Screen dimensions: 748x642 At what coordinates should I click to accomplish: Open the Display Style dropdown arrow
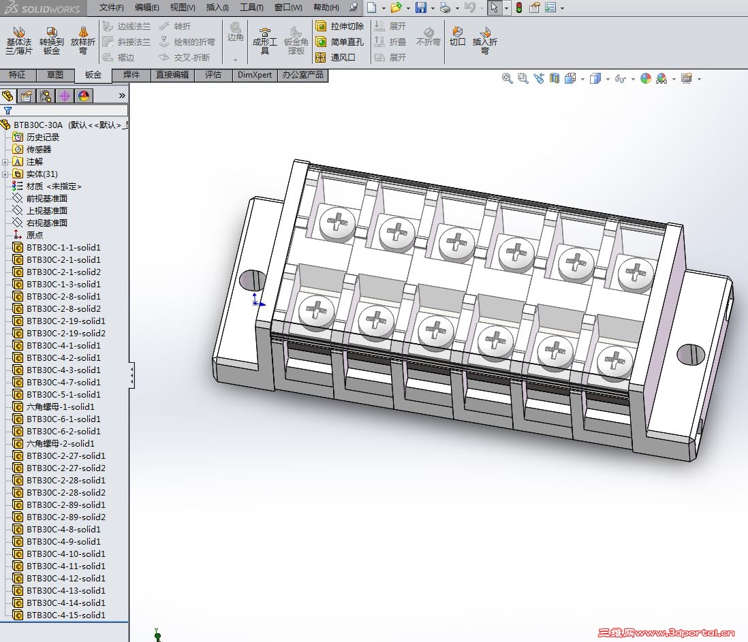click(x=608, y=79)
